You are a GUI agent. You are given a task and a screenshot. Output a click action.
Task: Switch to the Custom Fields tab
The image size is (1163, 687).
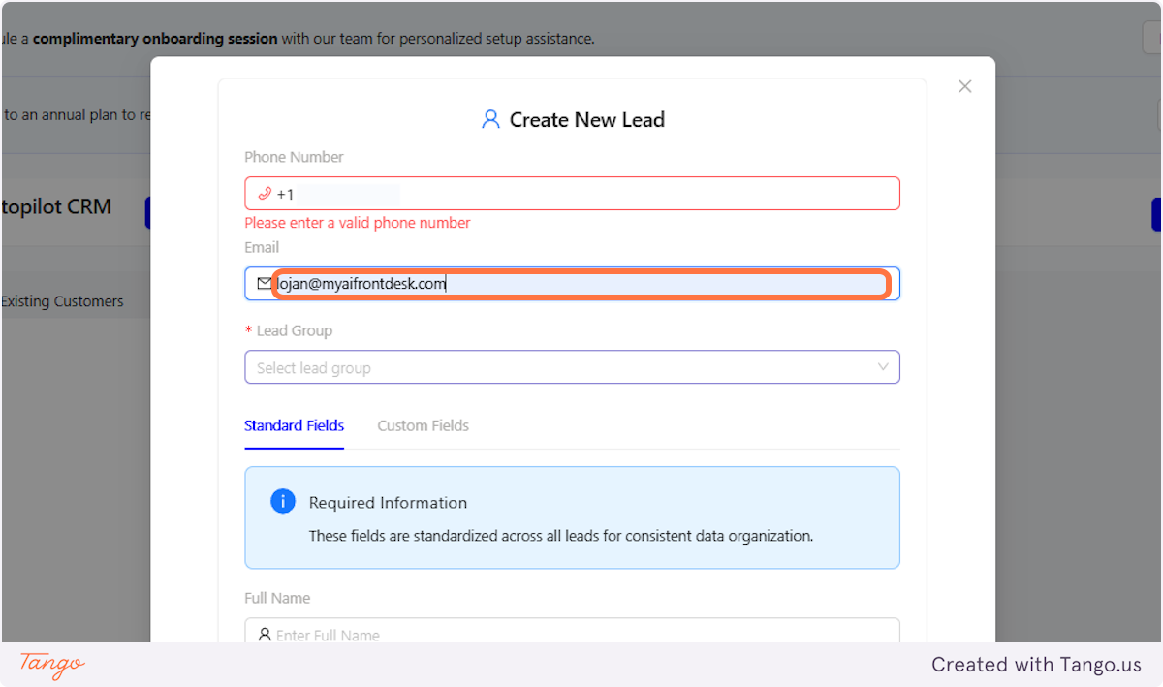[x=423, y=425]
